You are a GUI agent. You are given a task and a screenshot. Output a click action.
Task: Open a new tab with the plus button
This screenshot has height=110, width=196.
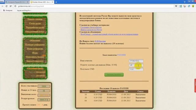tap(56, 2)
